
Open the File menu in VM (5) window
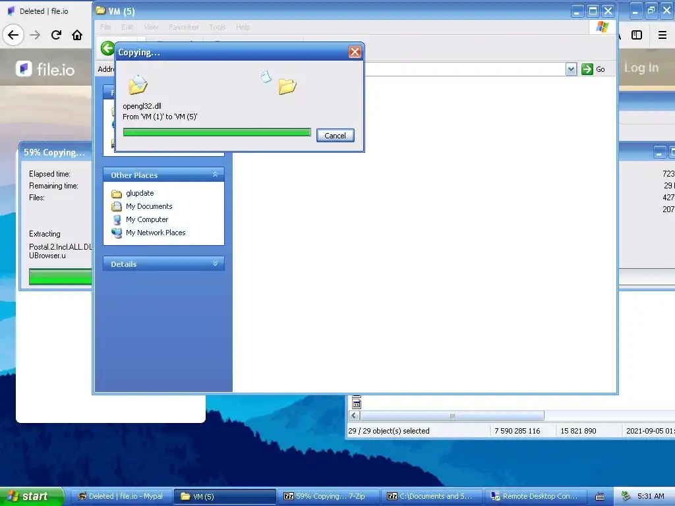105,26
